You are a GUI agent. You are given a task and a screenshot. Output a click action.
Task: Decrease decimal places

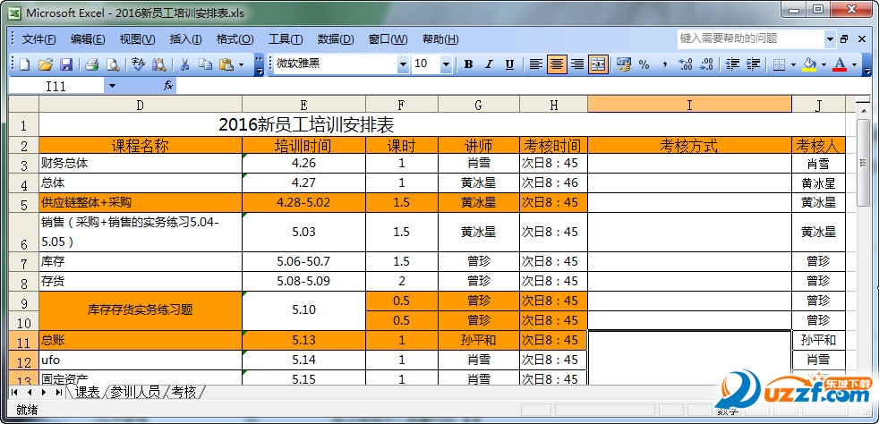point(706,64)
